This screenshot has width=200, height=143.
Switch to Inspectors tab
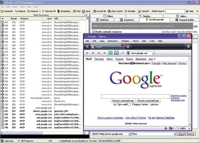tap(127, 20)
